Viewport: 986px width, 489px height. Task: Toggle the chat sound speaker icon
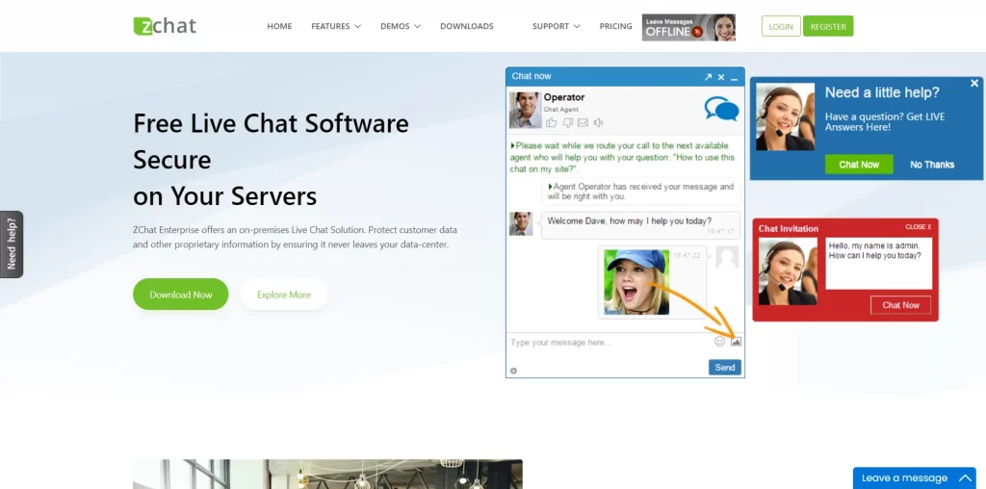pos(599,122)
